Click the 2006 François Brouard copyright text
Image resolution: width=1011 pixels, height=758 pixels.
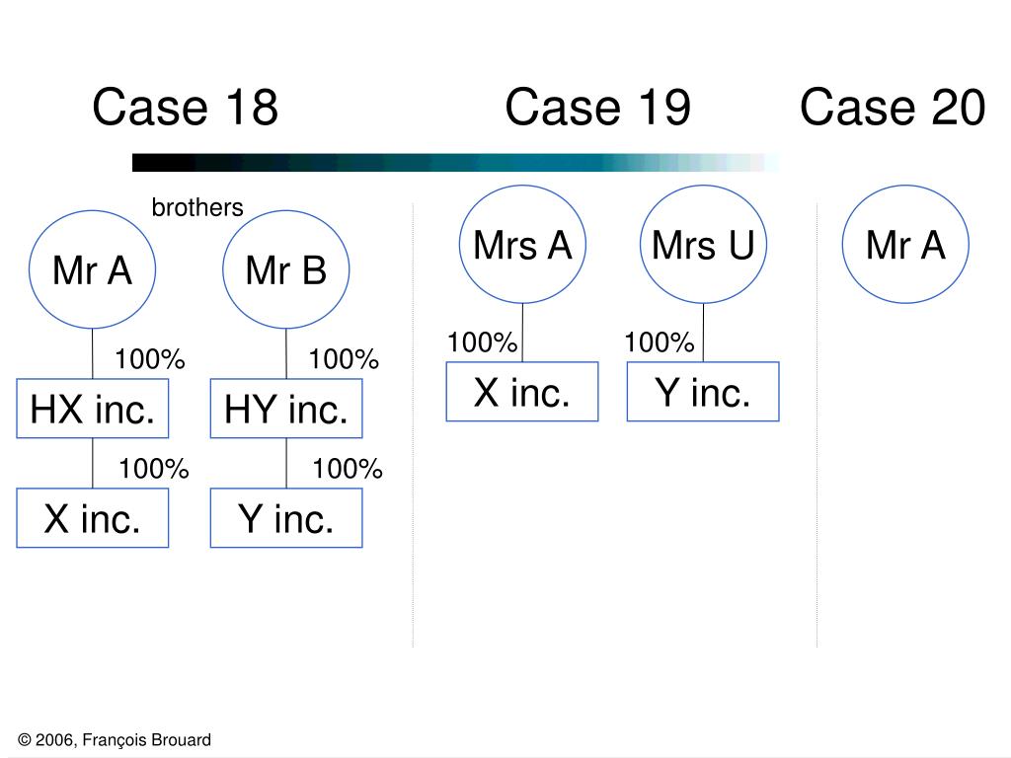pyautogui.click(x=115, y=740)
